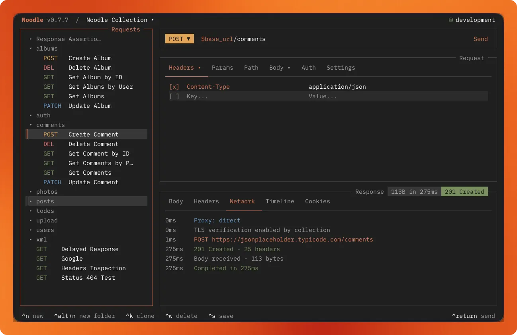
Task: Click the Completed in 275ms line
Action: 226,268
